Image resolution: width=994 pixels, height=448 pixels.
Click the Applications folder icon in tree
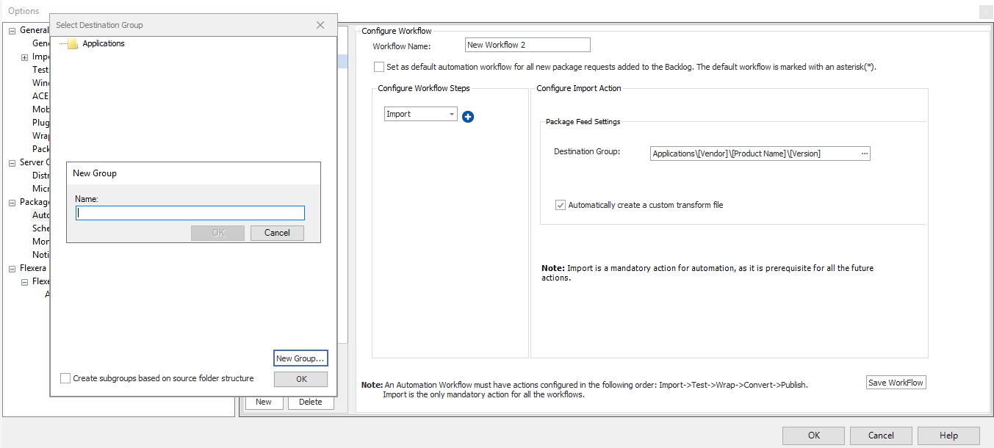72,44
